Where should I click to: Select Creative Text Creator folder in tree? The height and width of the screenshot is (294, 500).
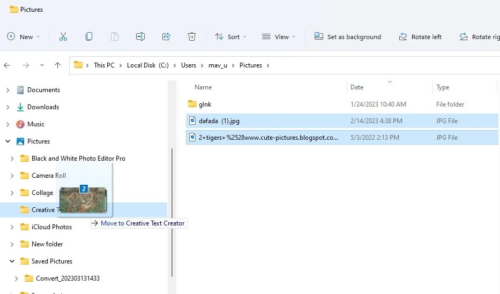coord(84,209)
